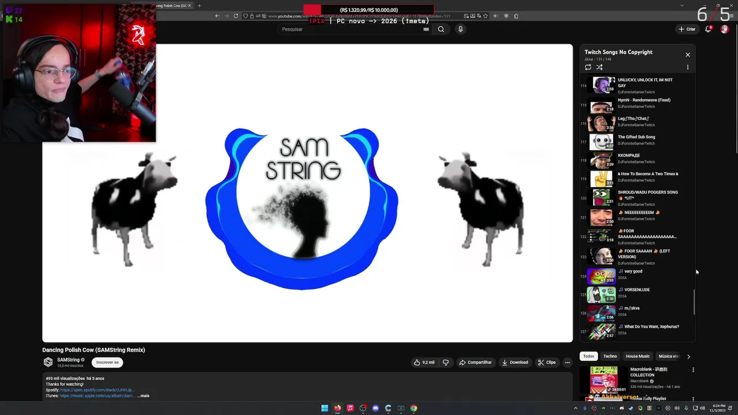738x415 pixels.
Task: Toggle loop playlist icon
Action: click(588, 67)
